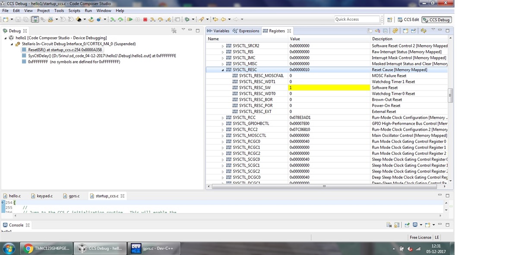The image size is (531, 255).
Task: Click the Open Perspective icon
Action: tap(389, 19)
